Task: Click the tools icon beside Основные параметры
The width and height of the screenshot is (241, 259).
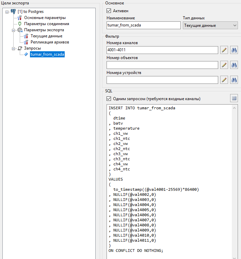Action: coord(19,18)
